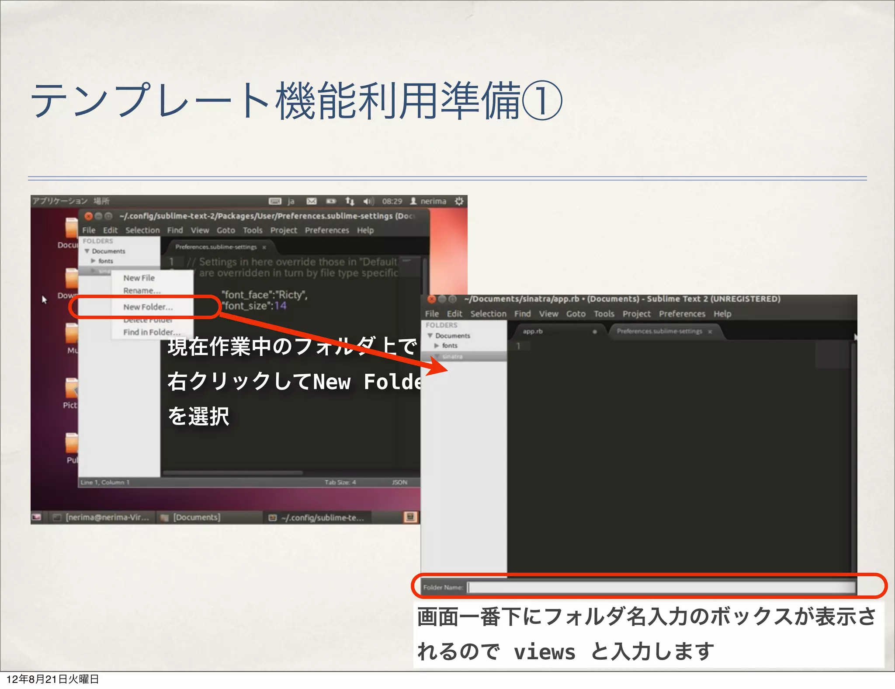Screen dimensions: 895x689
Task: Open Project menu in the front Sublime window
Action: [636, 313]
